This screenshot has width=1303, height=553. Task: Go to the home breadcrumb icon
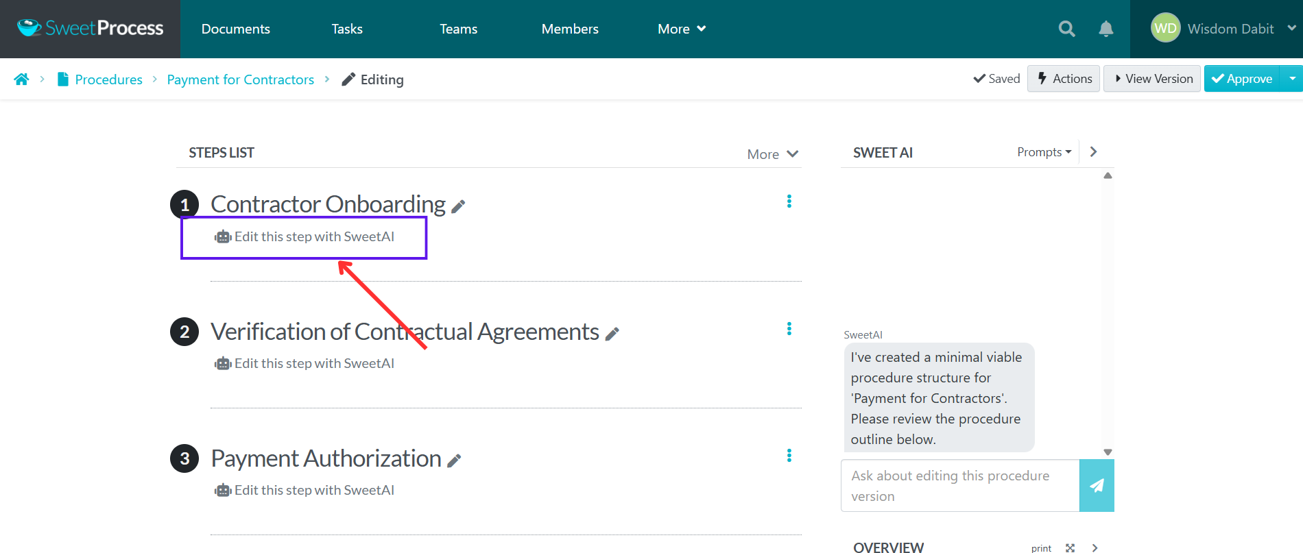(x=21, y=79)
